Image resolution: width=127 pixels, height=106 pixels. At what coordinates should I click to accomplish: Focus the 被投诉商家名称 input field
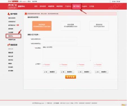pos(60,39)
